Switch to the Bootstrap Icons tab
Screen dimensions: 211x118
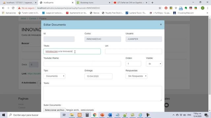click(94, 3)
